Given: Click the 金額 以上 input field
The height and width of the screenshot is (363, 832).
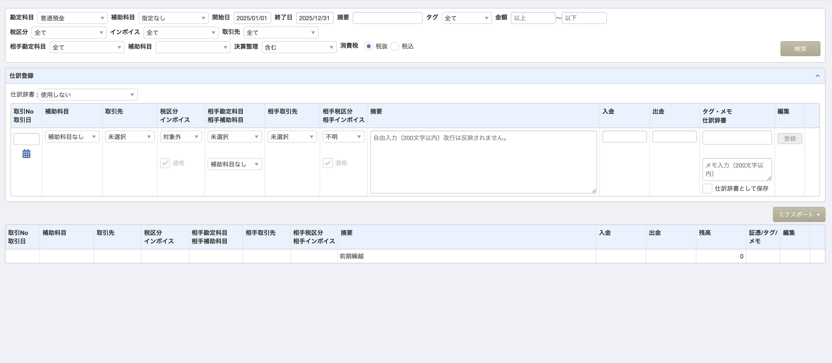Looking at the screenshot, I should pyautogui.click(x=533, y=18).
